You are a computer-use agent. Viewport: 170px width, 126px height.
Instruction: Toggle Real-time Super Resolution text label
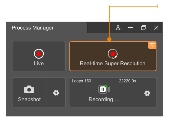[112, 64]
